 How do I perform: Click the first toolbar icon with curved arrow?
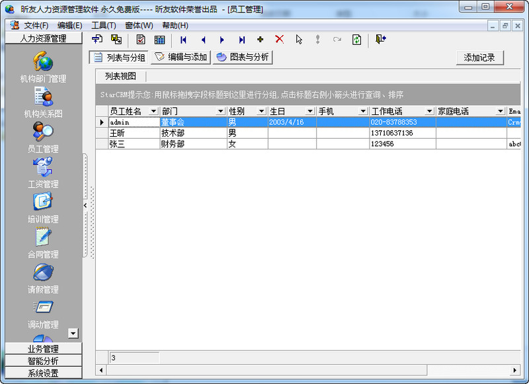point(97,40)
